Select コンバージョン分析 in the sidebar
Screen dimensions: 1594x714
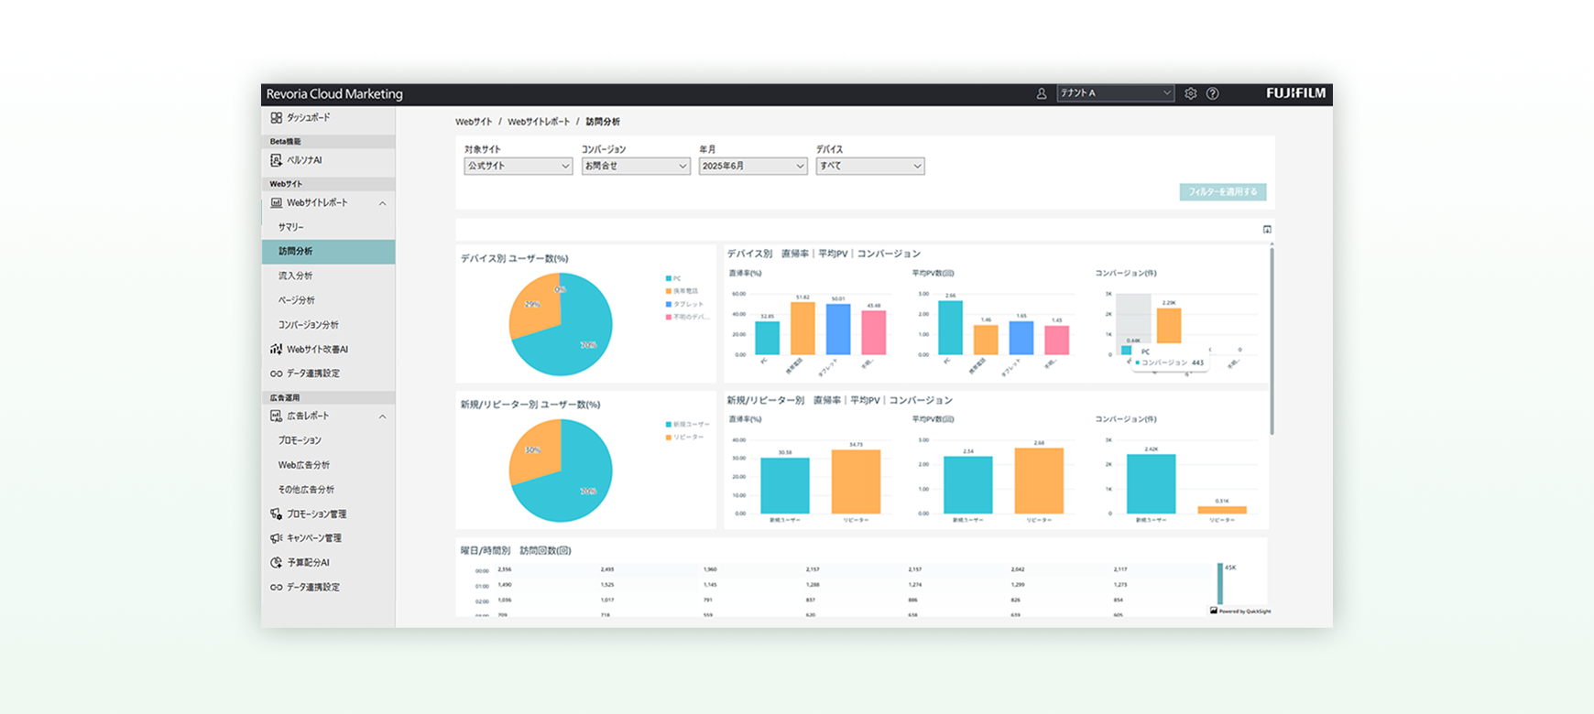point(308,325)
